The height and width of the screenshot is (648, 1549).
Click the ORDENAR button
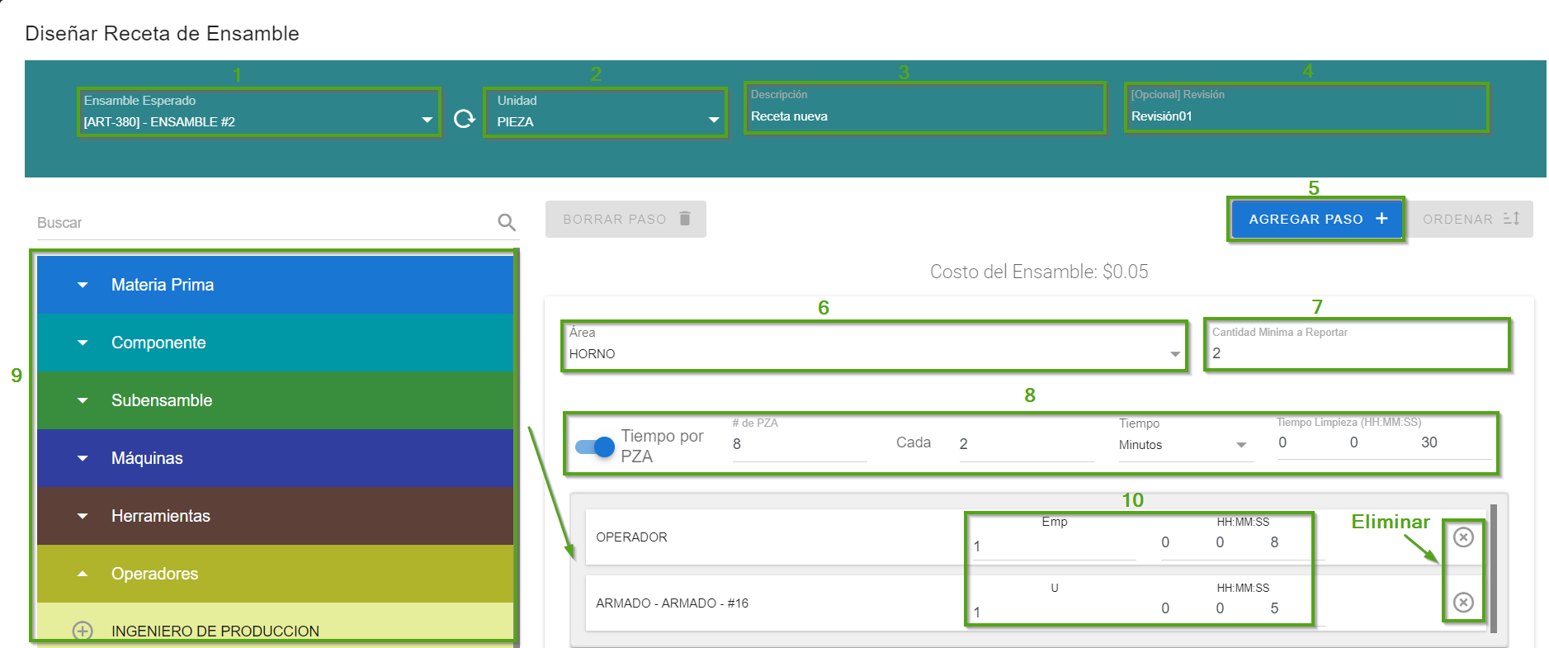1469,220
